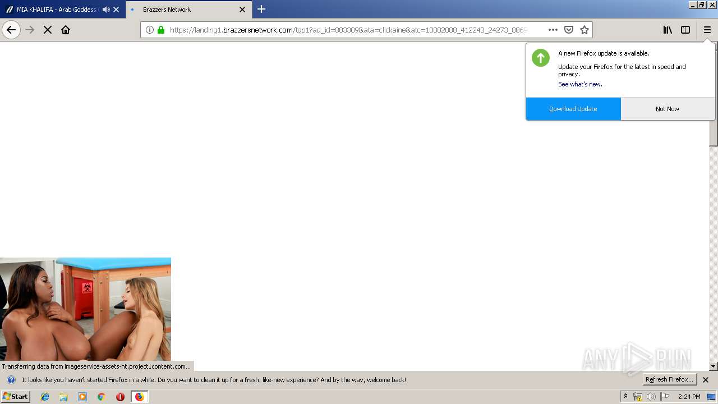This screenshot has width=718, height=404.
Task: Open a new tab
Action: [x=261, y=9]
